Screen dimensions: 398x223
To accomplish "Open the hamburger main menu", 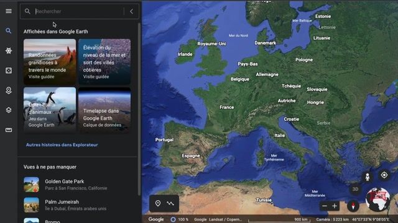I will (x=9, y=11).
